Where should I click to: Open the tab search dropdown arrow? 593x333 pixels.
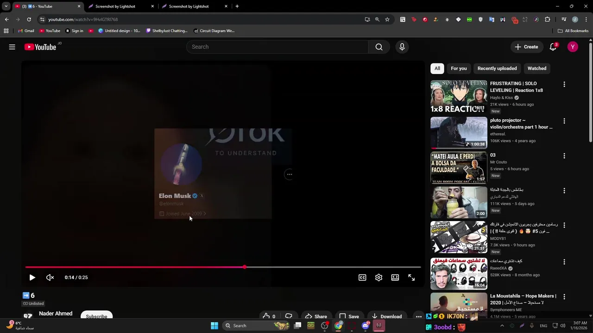click(6, 6)
